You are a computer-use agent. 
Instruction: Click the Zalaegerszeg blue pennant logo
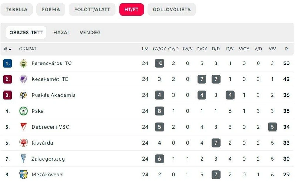coord(24,159)
